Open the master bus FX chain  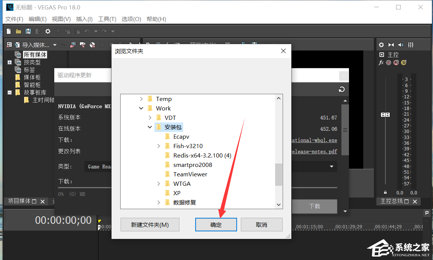pos(381,63)
